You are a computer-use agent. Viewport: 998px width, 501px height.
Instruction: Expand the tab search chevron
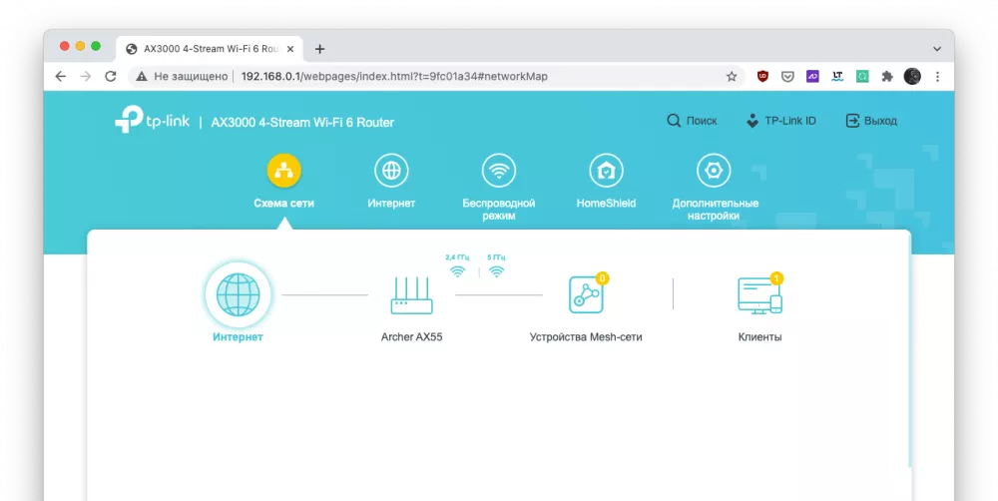[x=937, y=49]
